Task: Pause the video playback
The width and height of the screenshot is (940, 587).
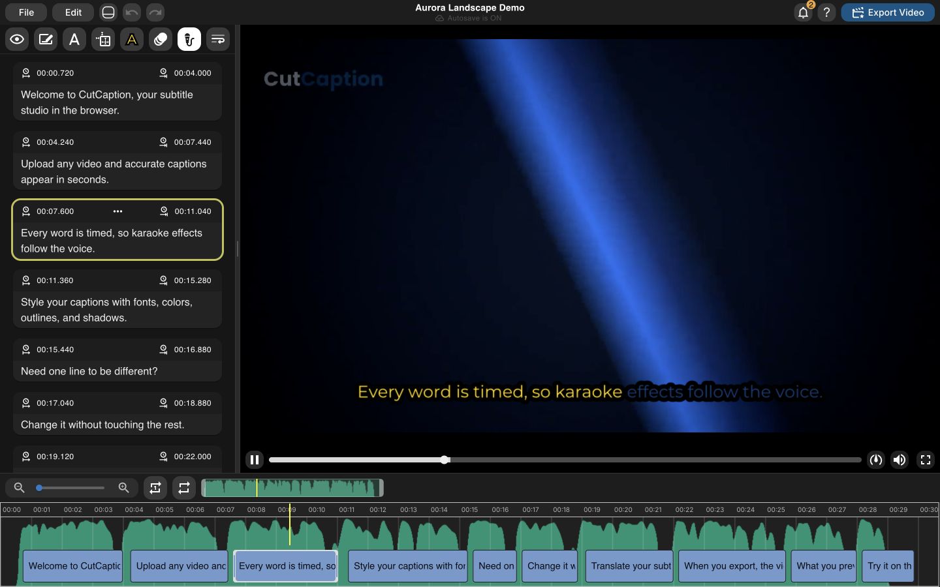Action: [x=255, y=460]
